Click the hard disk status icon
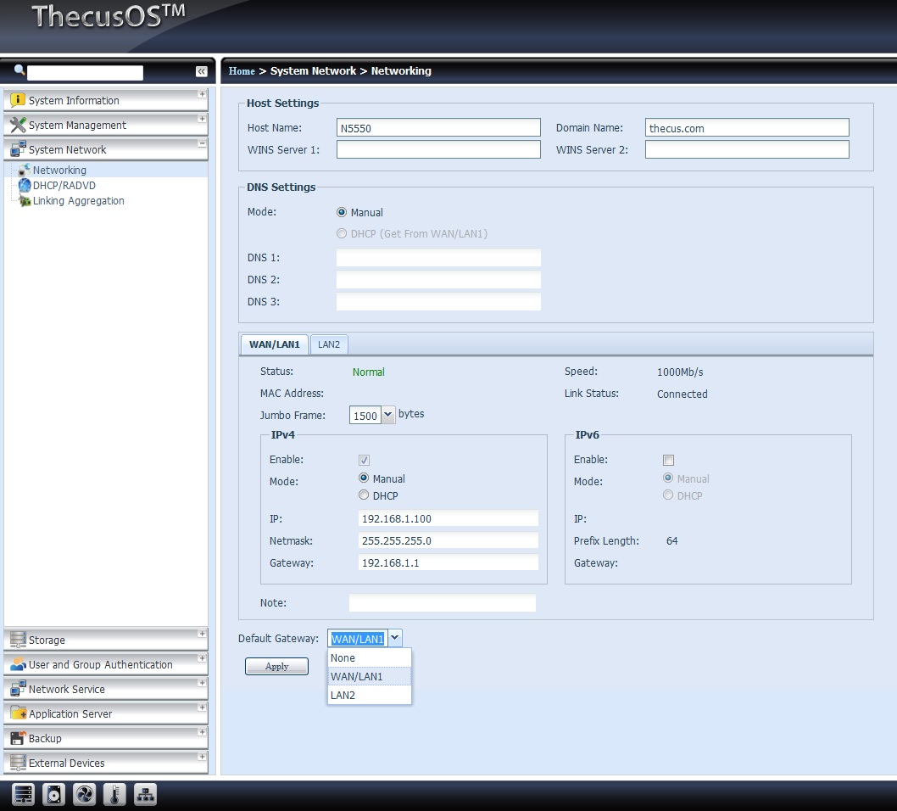Viewport: 897px width, 811px height. click(53, 795)
